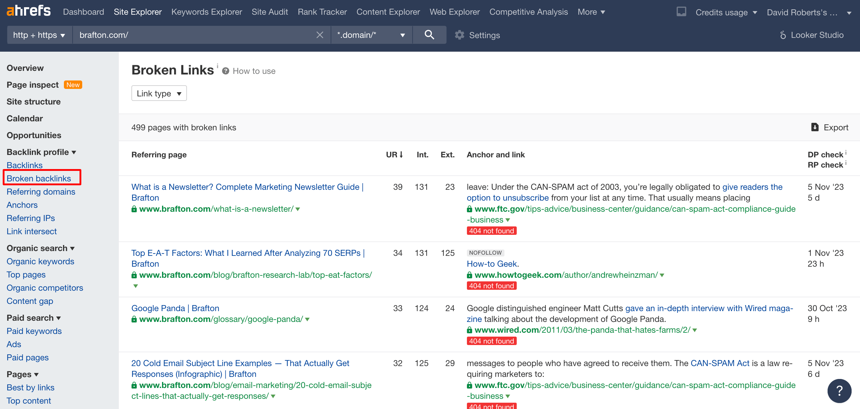Viewport: 860px width, 409px height.
Task: Click the search magnifier button
Action: tap(429, 35)
